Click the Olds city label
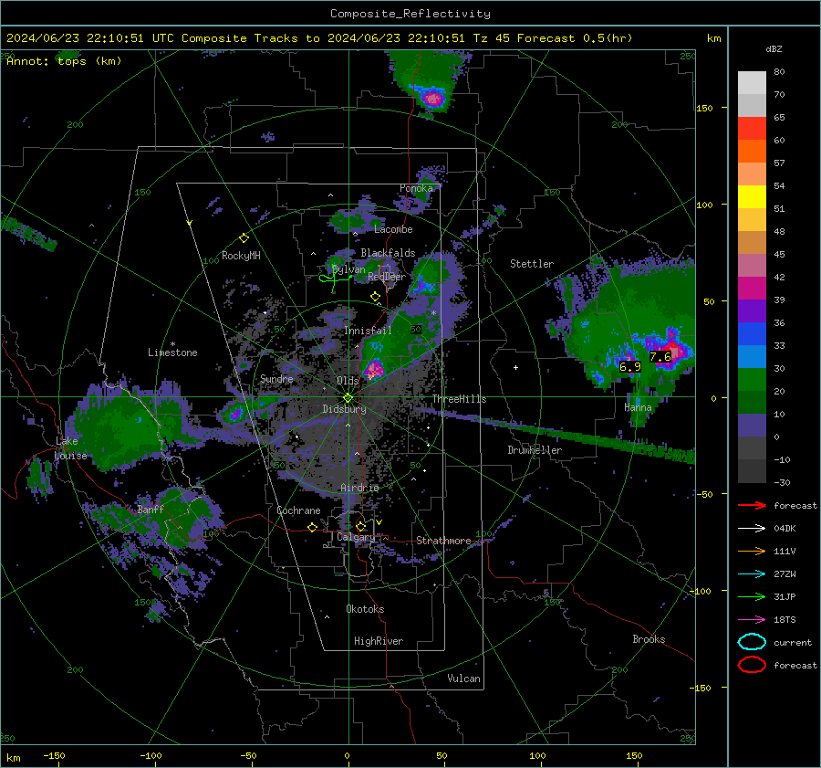The height and width of the screenshot is (768, 821). [348, 381]
